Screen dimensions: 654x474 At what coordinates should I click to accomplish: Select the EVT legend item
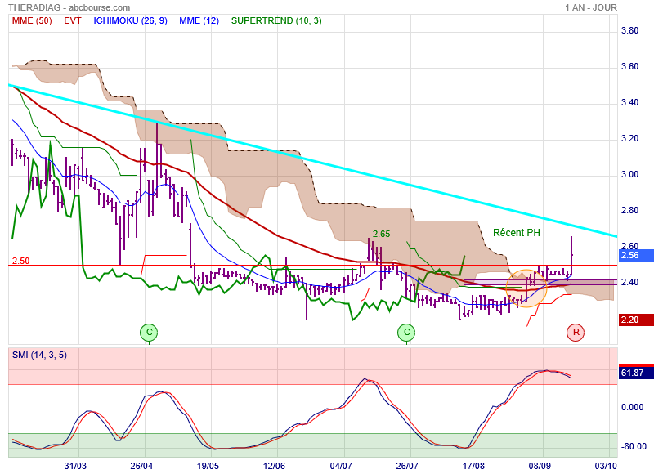point(74,20)
